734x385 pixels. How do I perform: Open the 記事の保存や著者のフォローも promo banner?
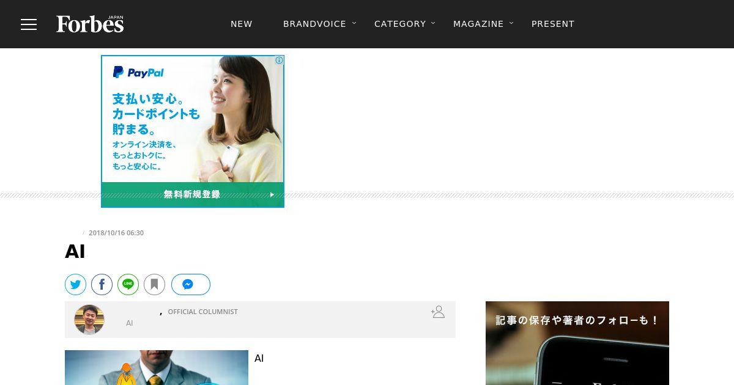(577, 343)
